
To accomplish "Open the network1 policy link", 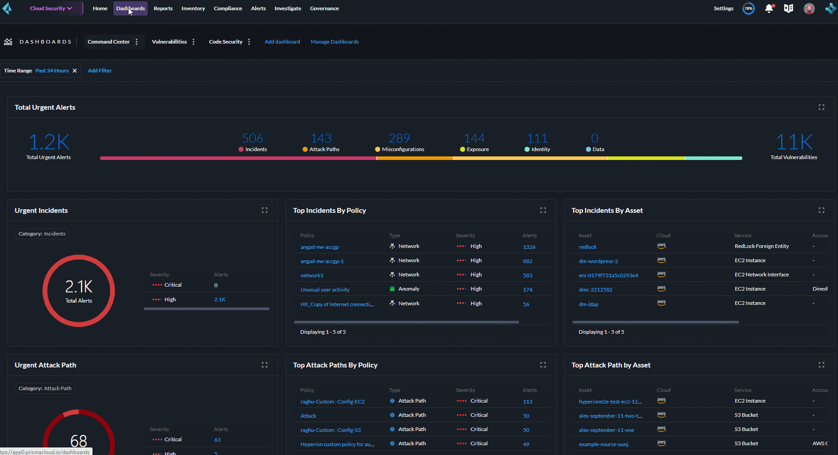I will pos(312,275).
